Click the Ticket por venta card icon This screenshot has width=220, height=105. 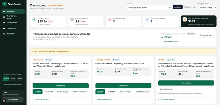point(34,19)
